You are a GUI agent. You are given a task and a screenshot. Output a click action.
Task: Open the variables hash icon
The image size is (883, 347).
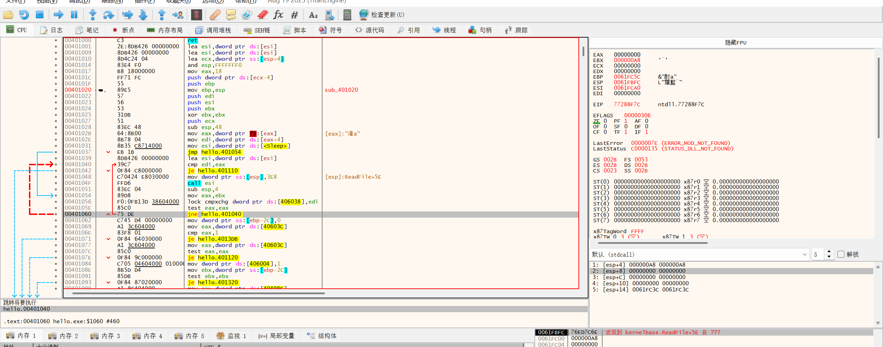294,15
